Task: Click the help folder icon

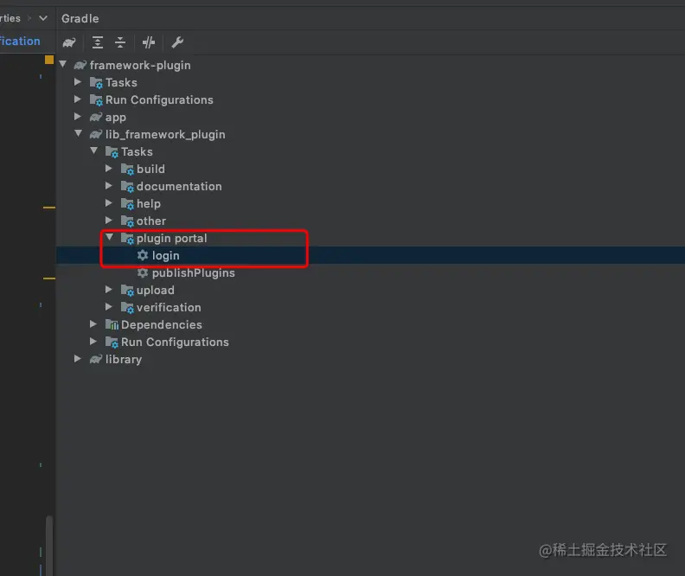Action: tap(127, 204)
